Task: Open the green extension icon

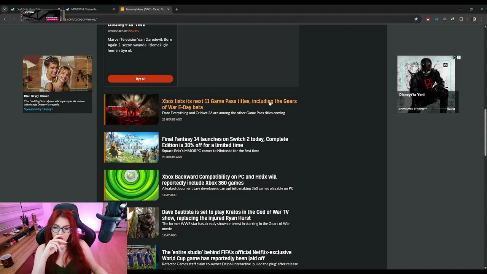Action: [x=453, y=19]
